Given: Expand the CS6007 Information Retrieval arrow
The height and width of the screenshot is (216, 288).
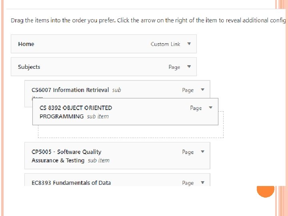Looking at the screenshot, I should (x=203, y=90).
